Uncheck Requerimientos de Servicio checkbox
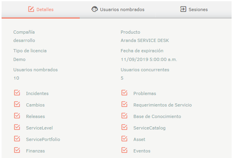Screen dimensions: 234x158 [124, 104]
